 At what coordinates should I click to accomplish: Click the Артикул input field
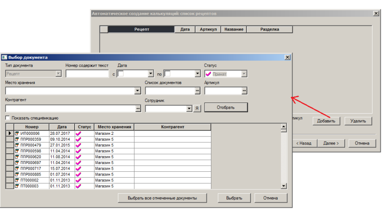tap(223, 91)
